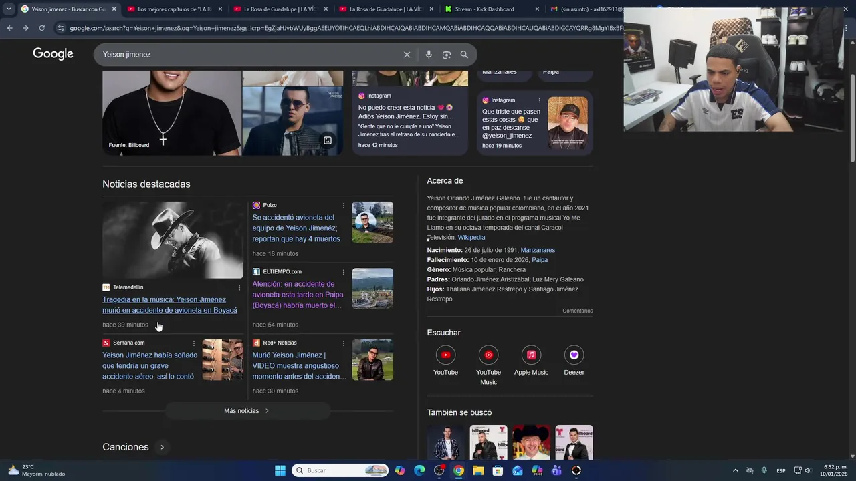The width and height of the screenshot is (856, 481).
Task: Go forward in browser history
Action: pos(25,28)
